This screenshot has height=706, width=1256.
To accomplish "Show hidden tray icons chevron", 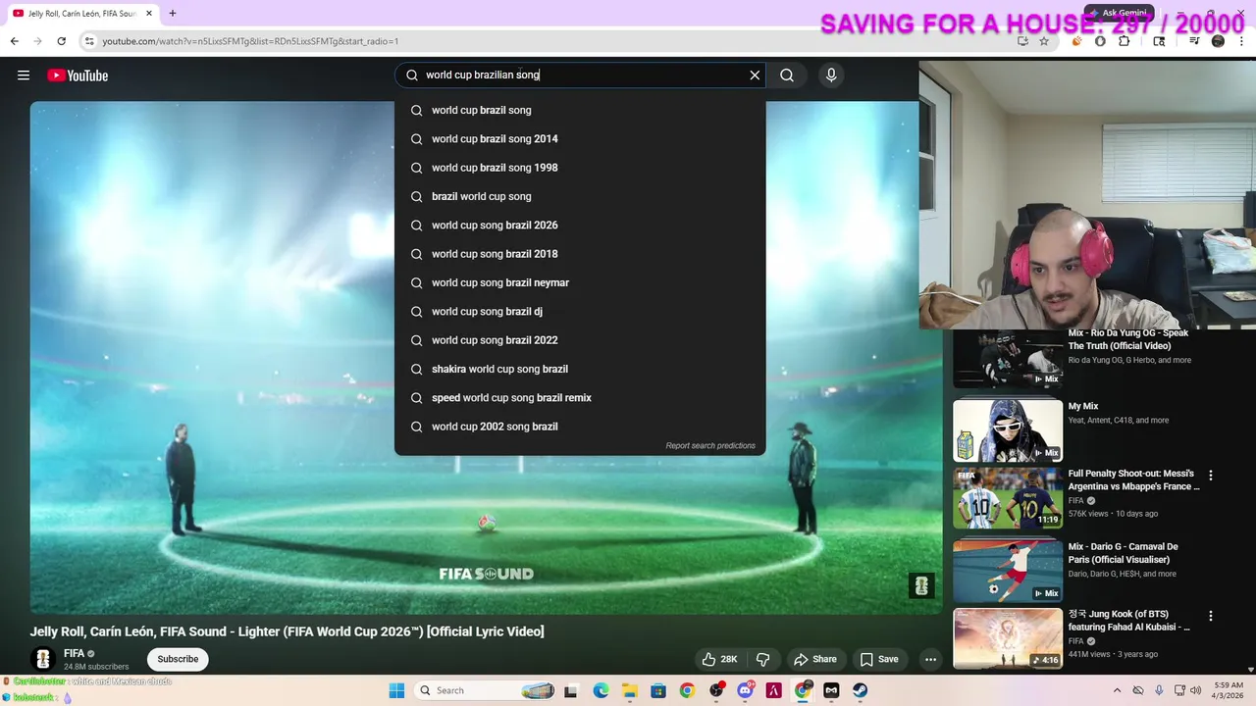I will click(x=1117, y=690).
